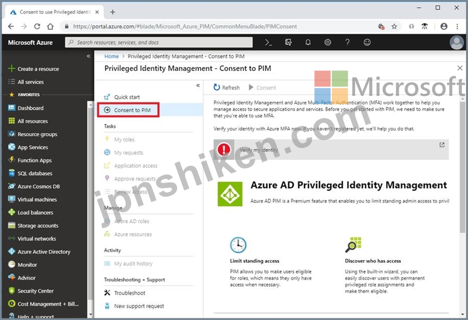Click the Microsoft Azure logo text
Image resolution: width=468 pixels, height=320 pixels.
[x=30, y=42]
